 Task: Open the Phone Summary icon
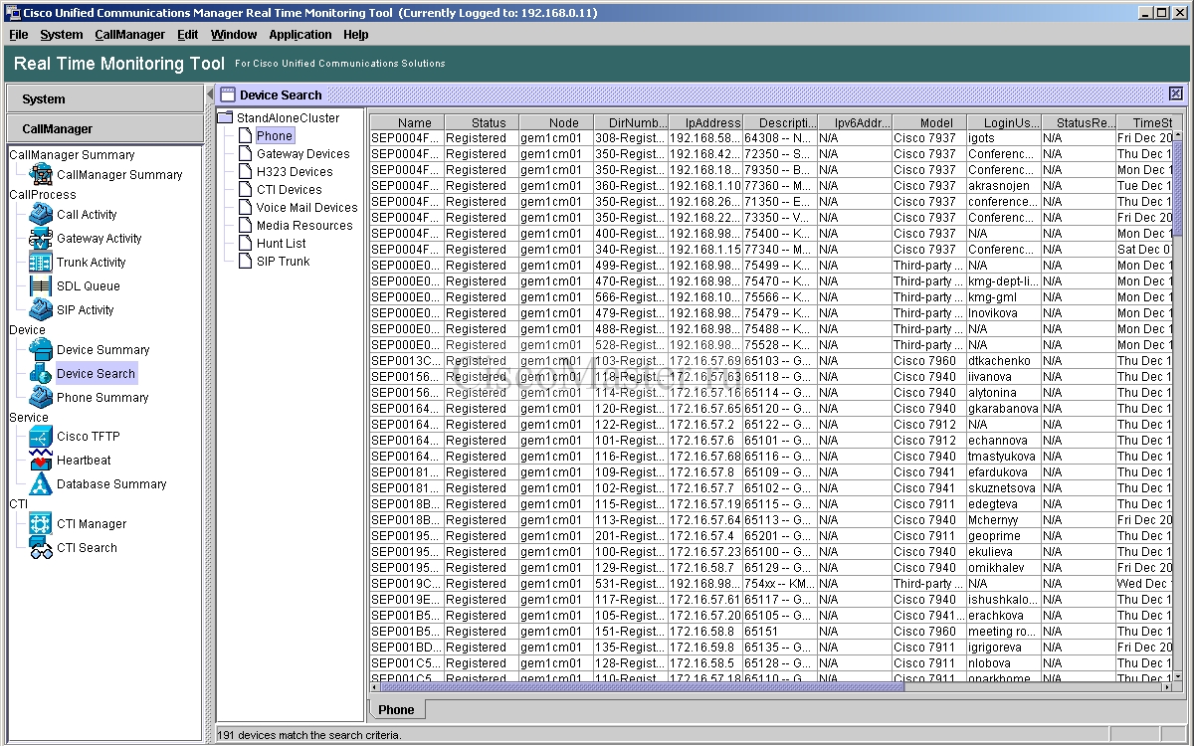click(x=41, y=397)
